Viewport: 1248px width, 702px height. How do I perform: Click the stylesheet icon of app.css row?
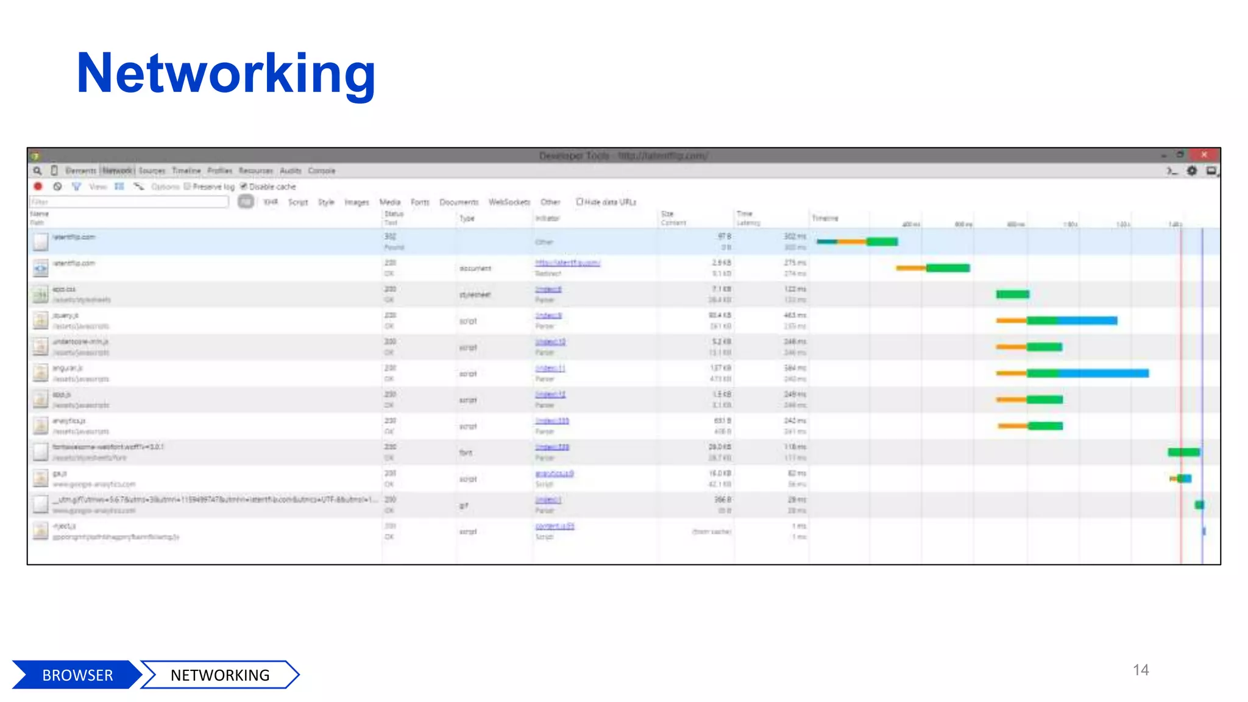pos(40,295)
